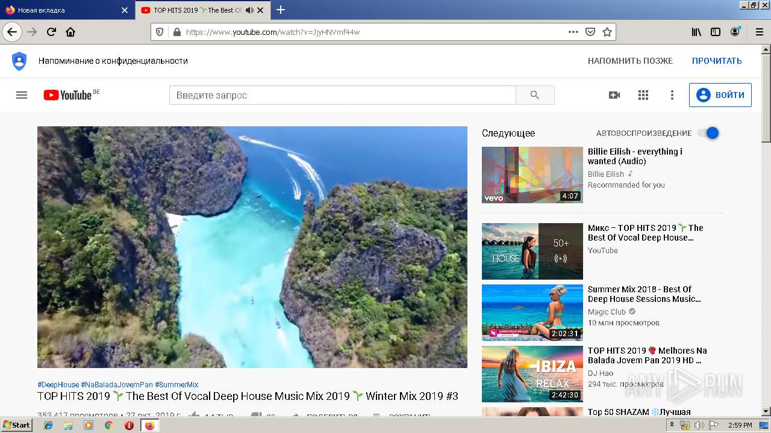Screen dimensions: 771x433
Task: Reload the page with the refresh icon
Action: [52, 32]
